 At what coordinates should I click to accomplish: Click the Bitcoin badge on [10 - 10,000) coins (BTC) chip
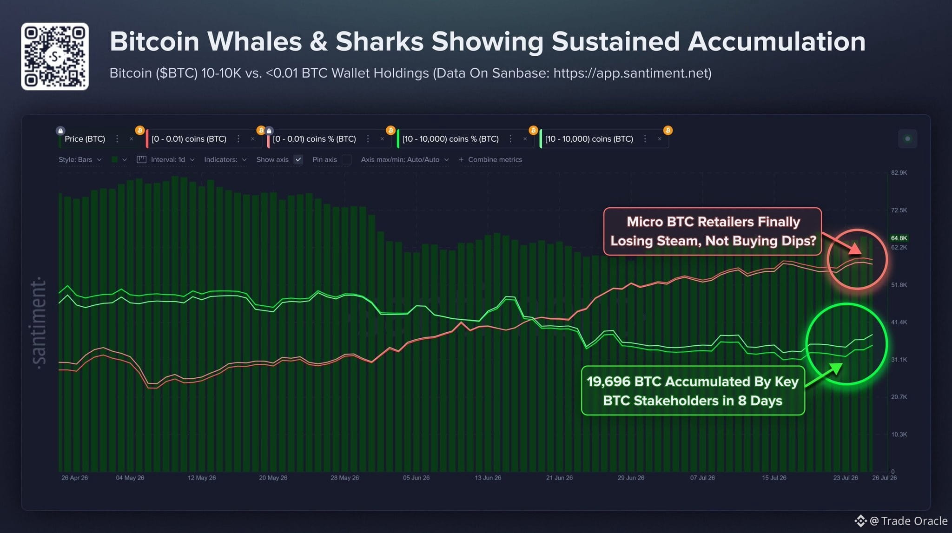tap(668, 130)
